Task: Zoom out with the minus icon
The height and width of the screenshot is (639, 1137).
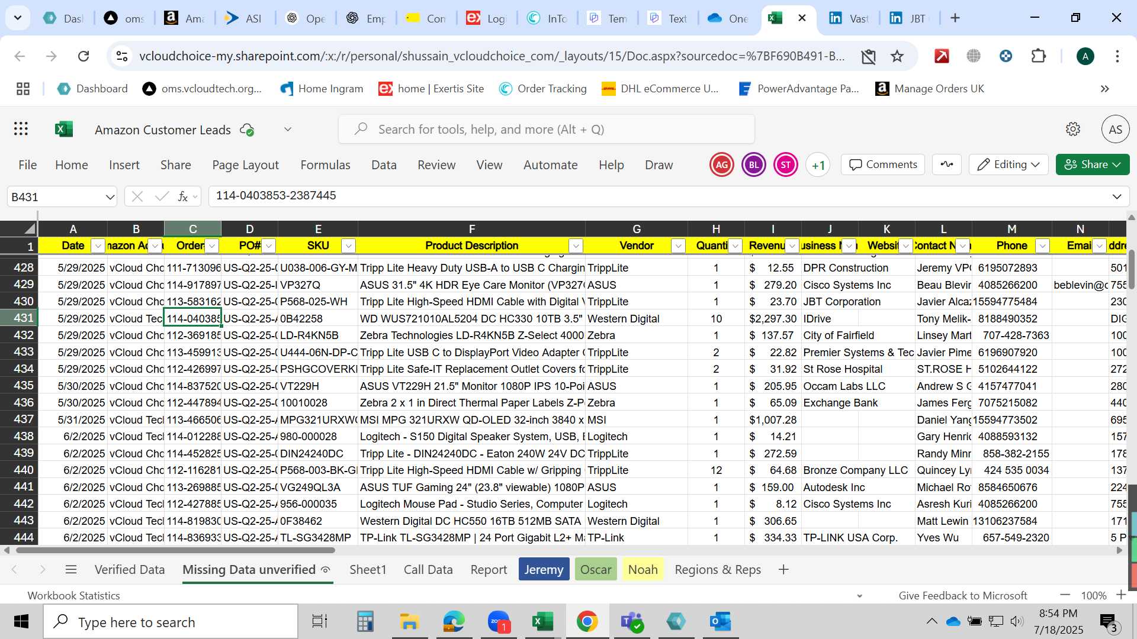Action: (1065, 595)
